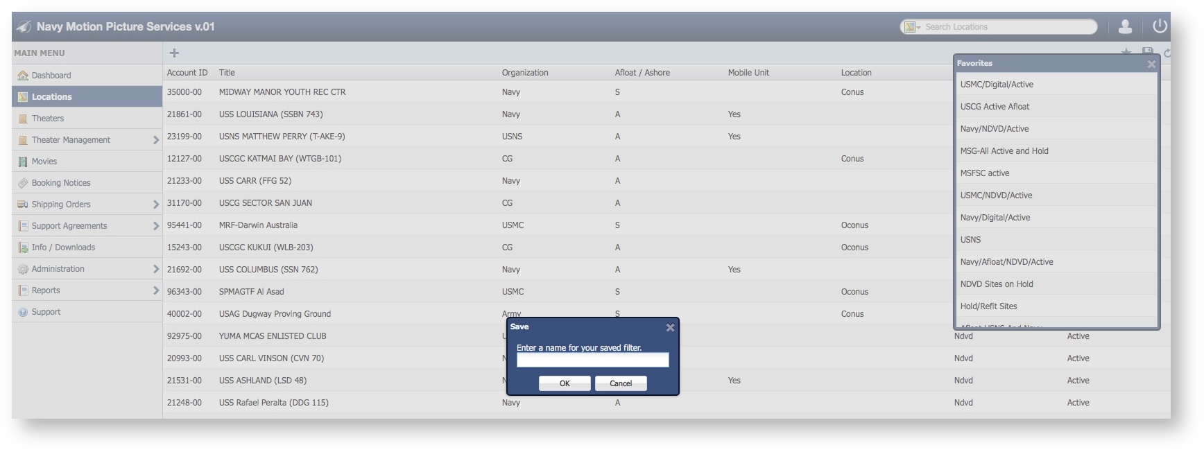Select USCG Active Afloat favorite filter
Viewport: 1204px width, 452px height.
(x=995, y=107)
